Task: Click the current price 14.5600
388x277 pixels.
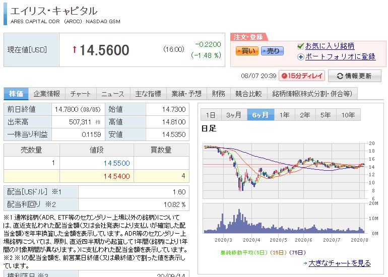Action: click(x=104, y=50)
